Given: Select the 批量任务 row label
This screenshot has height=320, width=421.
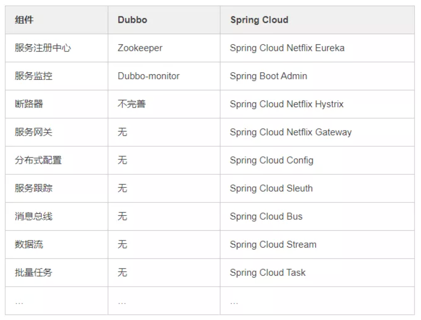Looking at the screenshot, I should coord(34,273).
